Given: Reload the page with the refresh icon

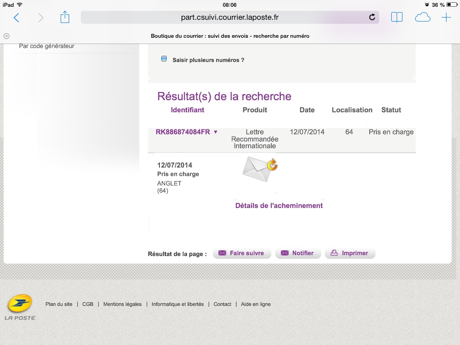Looking at the screenshot, I should point(372,18).
